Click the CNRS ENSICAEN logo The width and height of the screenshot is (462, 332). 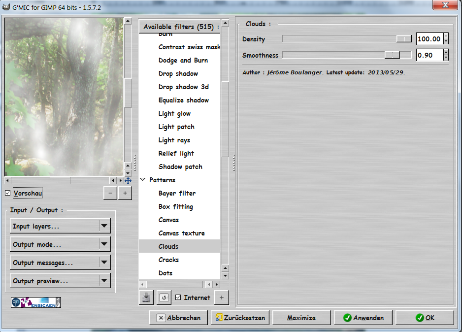click(x=36, y=302)
